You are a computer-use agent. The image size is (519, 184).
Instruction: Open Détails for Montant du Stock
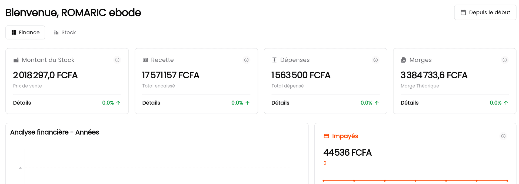coord(22,103)
